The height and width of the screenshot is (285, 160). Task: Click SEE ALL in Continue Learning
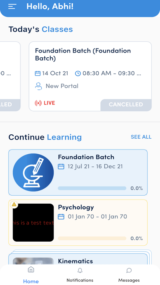click(x=141, y=137)
